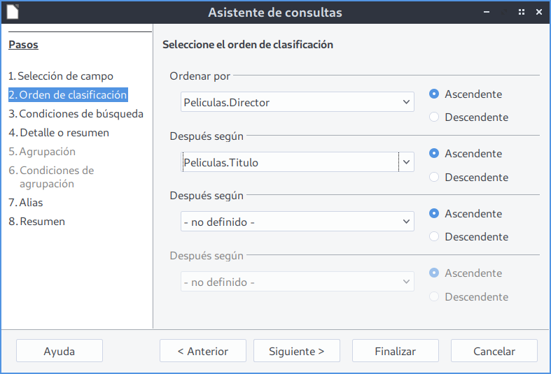Cancel the query wizard
This screenshot has height=374, width=551.
coord(494,352)
